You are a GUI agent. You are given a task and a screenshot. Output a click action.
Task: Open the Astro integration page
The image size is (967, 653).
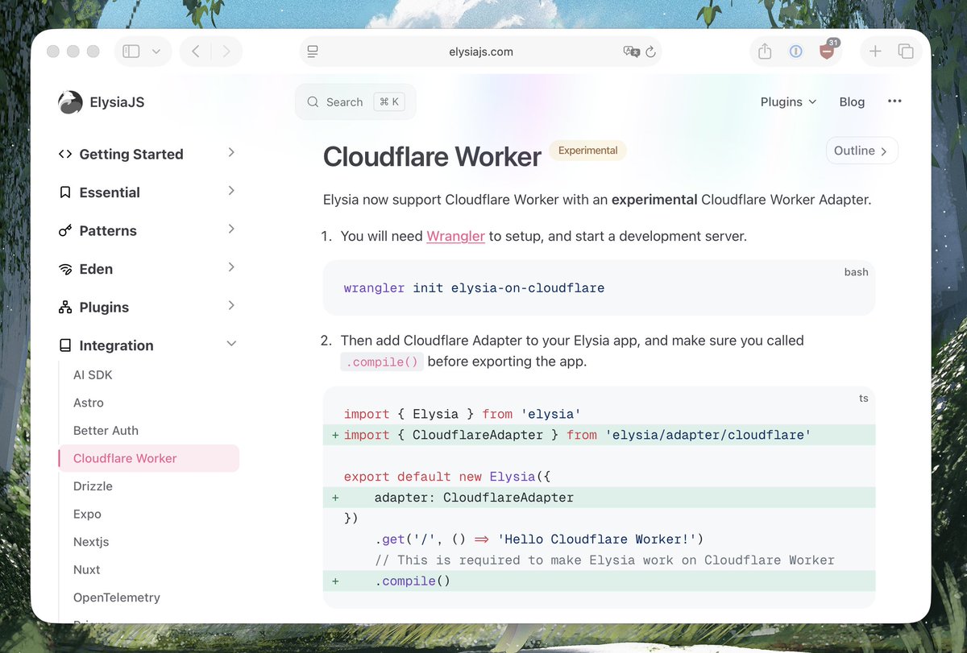(x=89, y=403)
